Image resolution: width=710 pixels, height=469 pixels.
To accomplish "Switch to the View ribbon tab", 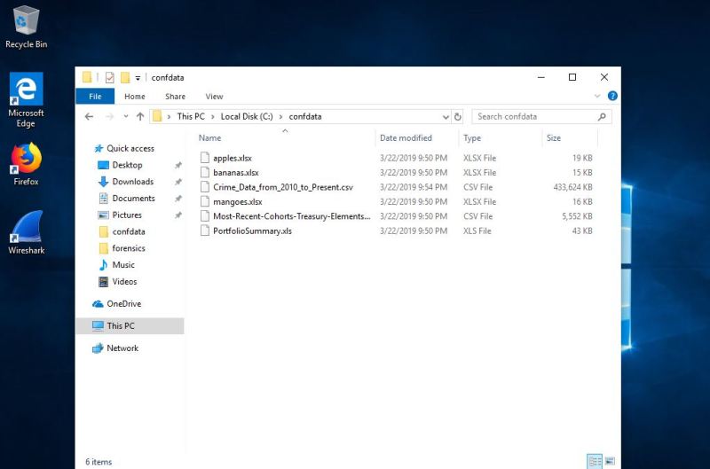I will tap(214, 97).
